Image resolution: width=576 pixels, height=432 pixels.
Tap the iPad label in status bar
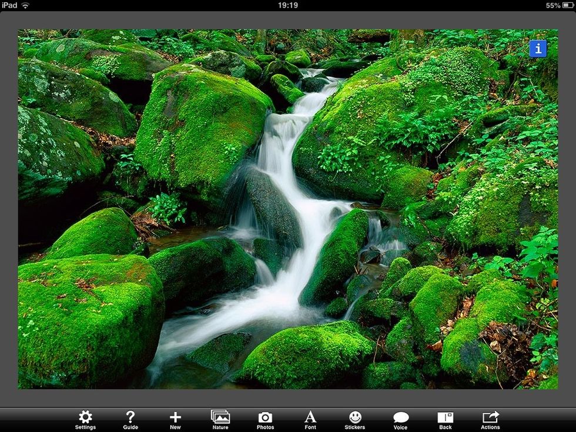pos(9,5)
